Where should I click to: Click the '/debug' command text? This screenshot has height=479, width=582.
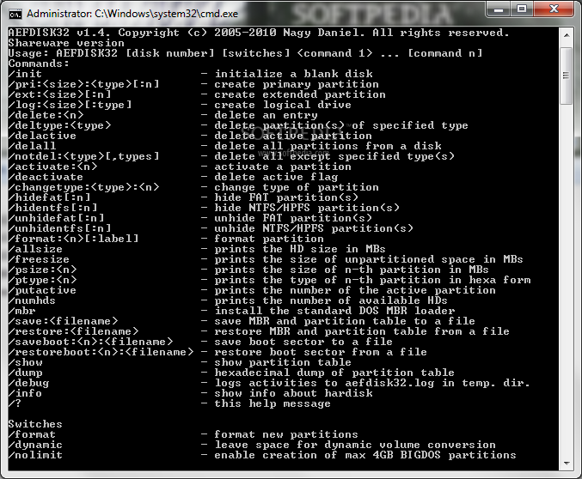pos(28,383)
